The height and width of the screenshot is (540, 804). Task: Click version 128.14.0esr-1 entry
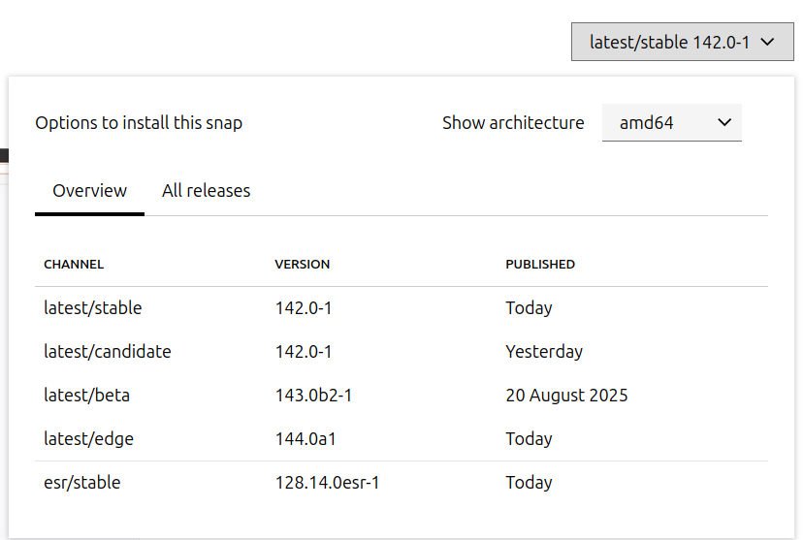pyautogui.click(x=327, y=483)
